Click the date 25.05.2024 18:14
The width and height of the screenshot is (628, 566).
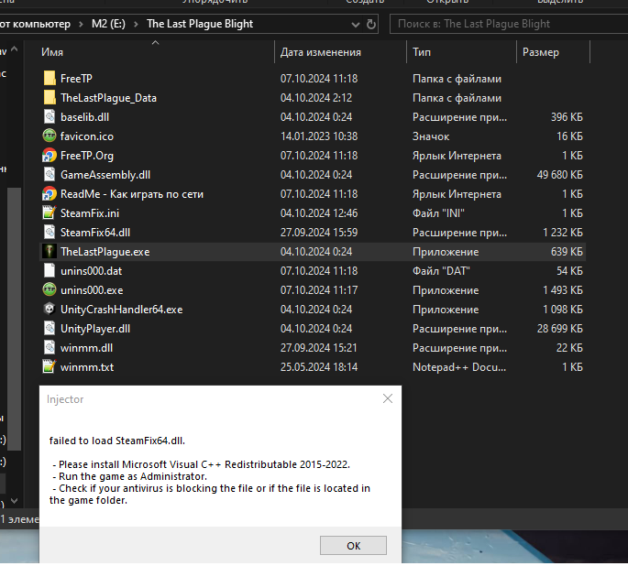click(x=319, y=367)
